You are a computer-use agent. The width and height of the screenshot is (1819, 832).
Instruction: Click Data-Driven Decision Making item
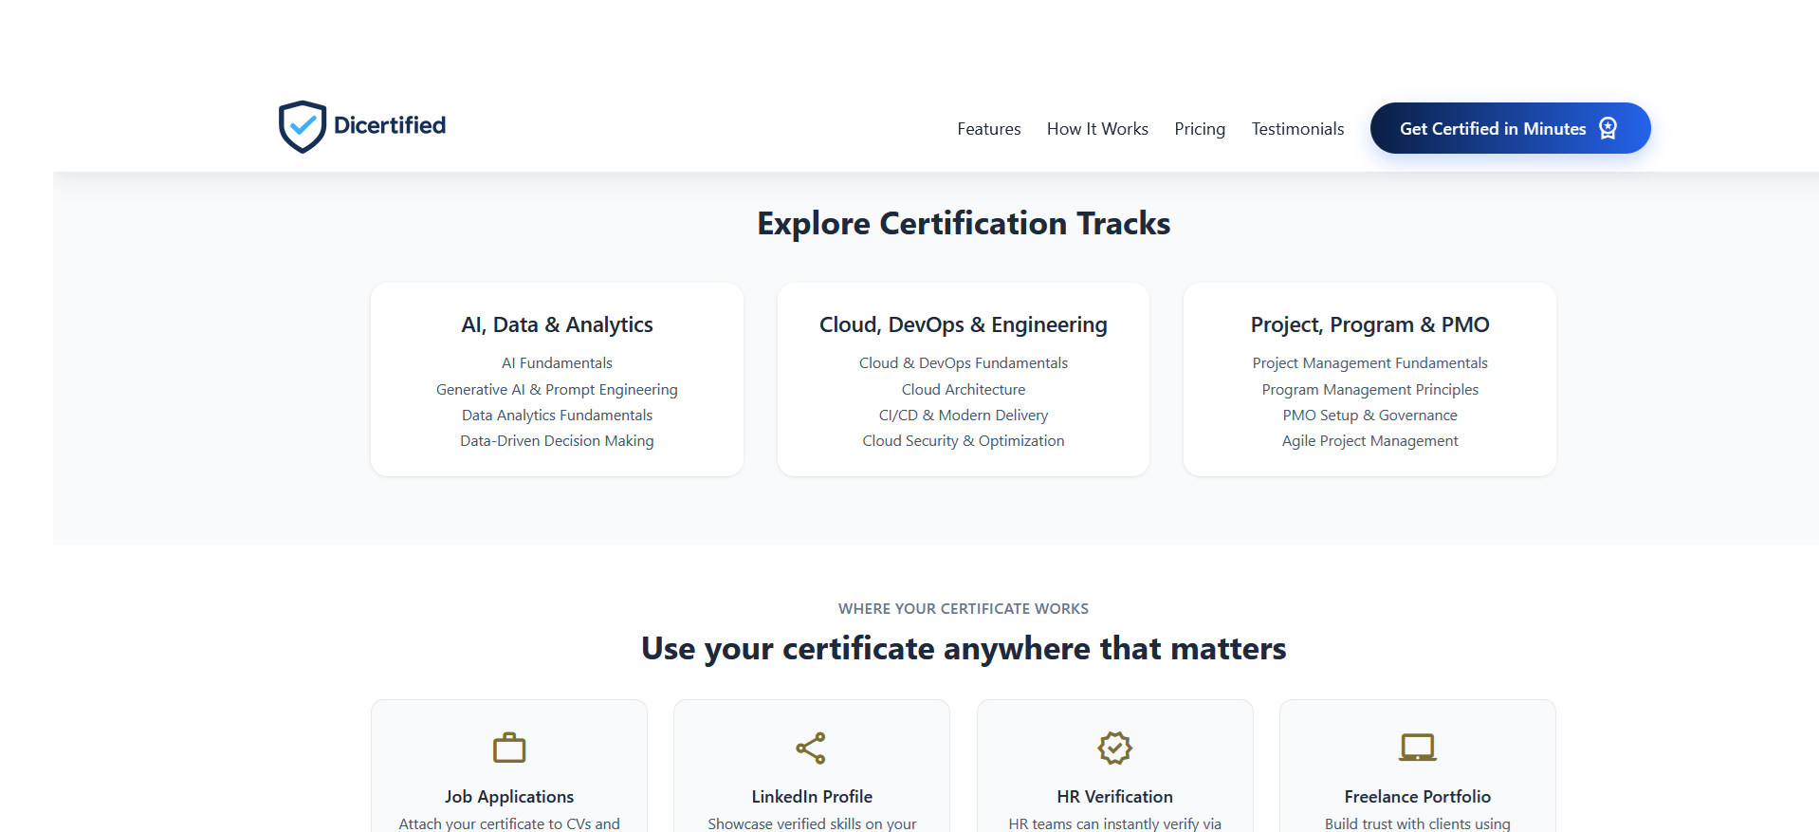pyautogui.click(x=557, y=441)
